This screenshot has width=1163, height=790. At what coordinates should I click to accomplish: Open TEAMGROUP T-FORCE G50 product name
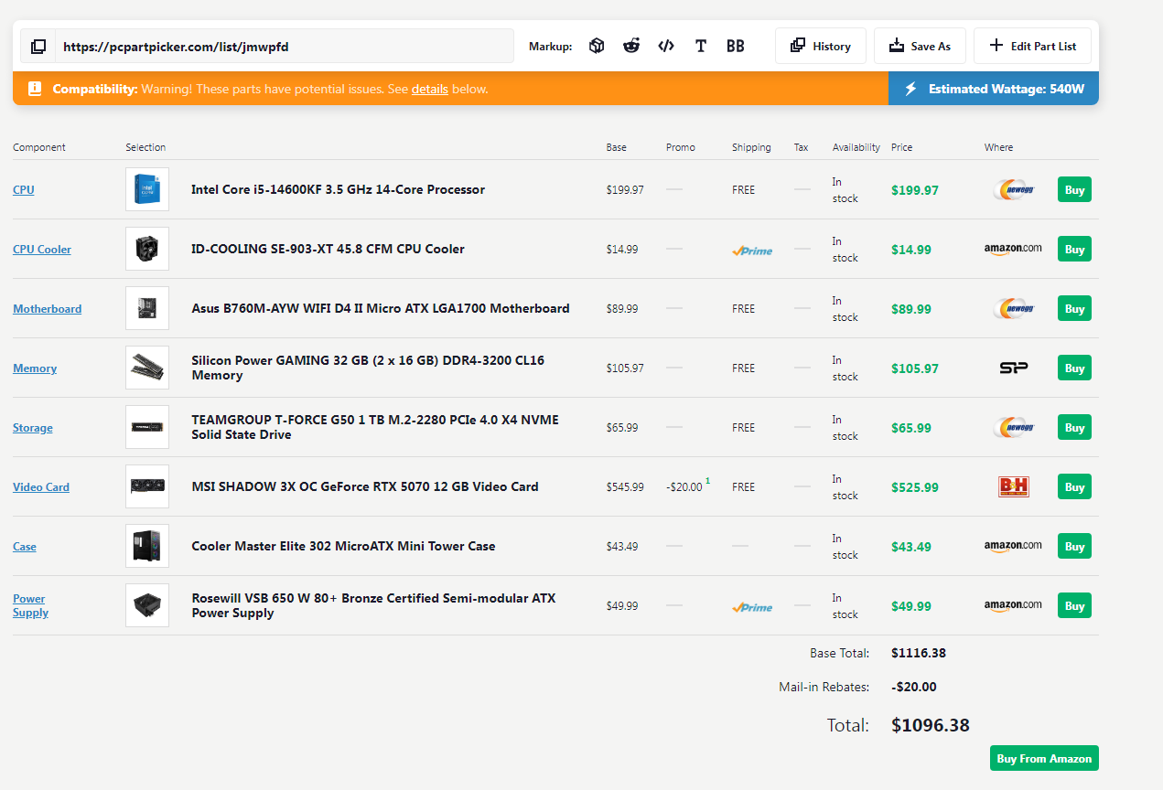point(375,427)
